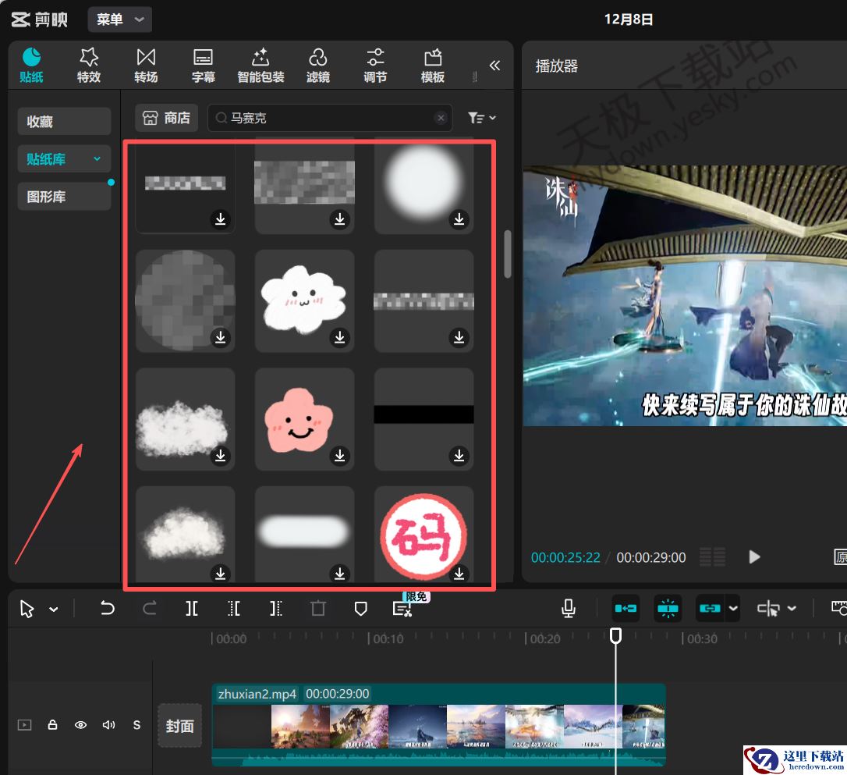This screenshot has width=847, height=775.
Task: Click the undo icon above the timeline
Action: click(108, 608)
